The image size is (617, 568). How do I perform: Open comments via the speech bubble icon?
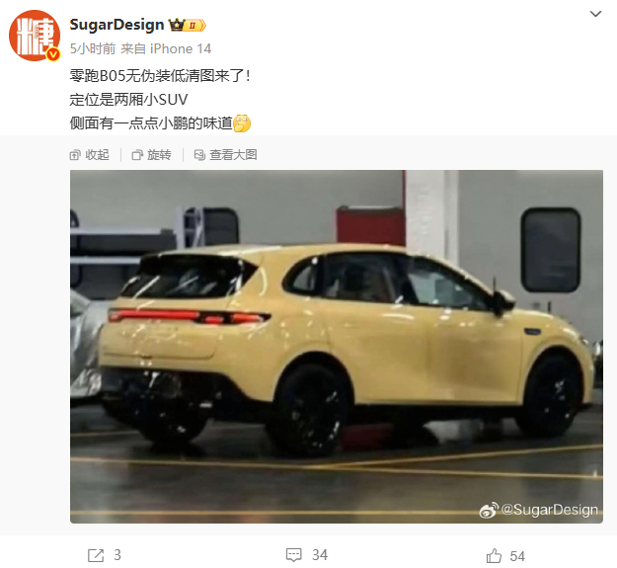[x=293, y=555]
